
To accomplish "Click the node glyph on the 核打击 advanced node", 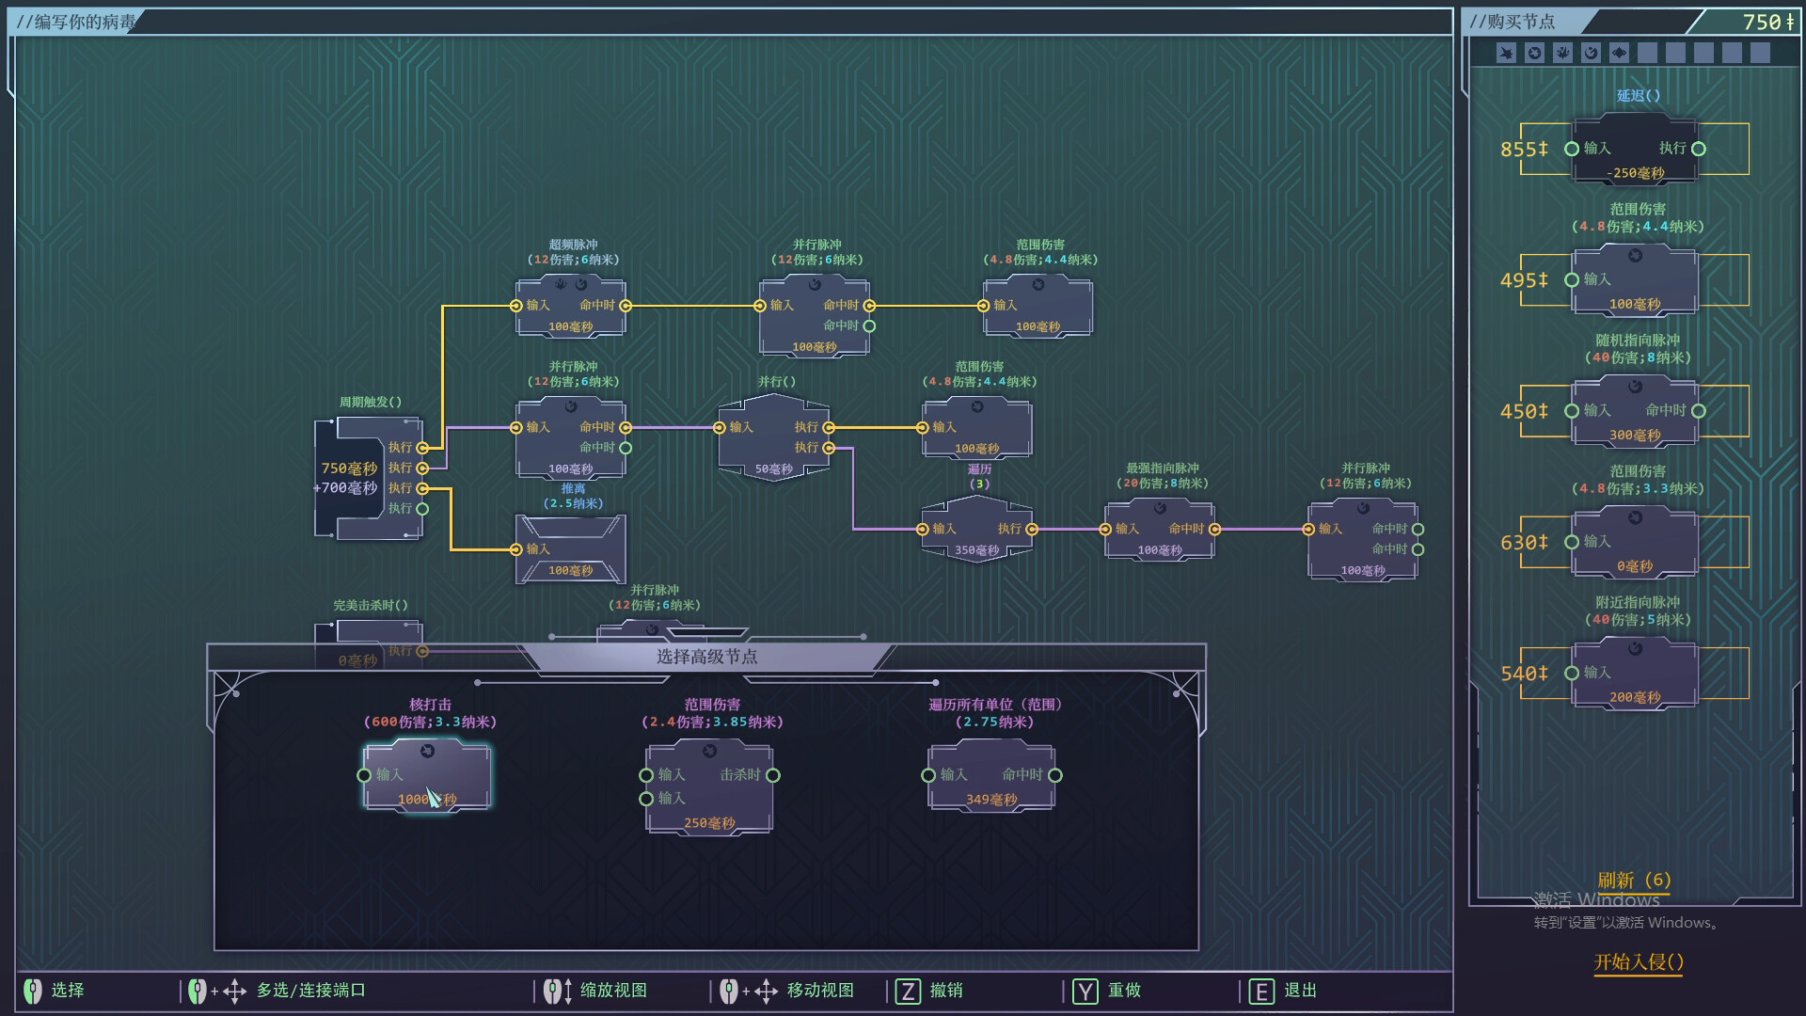I will pyautogui.click(x=428, y=750).
